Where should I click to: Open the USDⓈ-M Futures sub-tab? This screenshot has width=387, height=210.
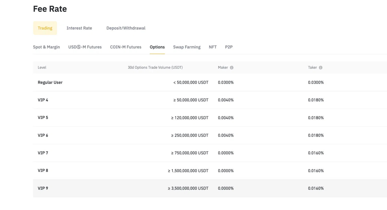[x=85, y=47]
